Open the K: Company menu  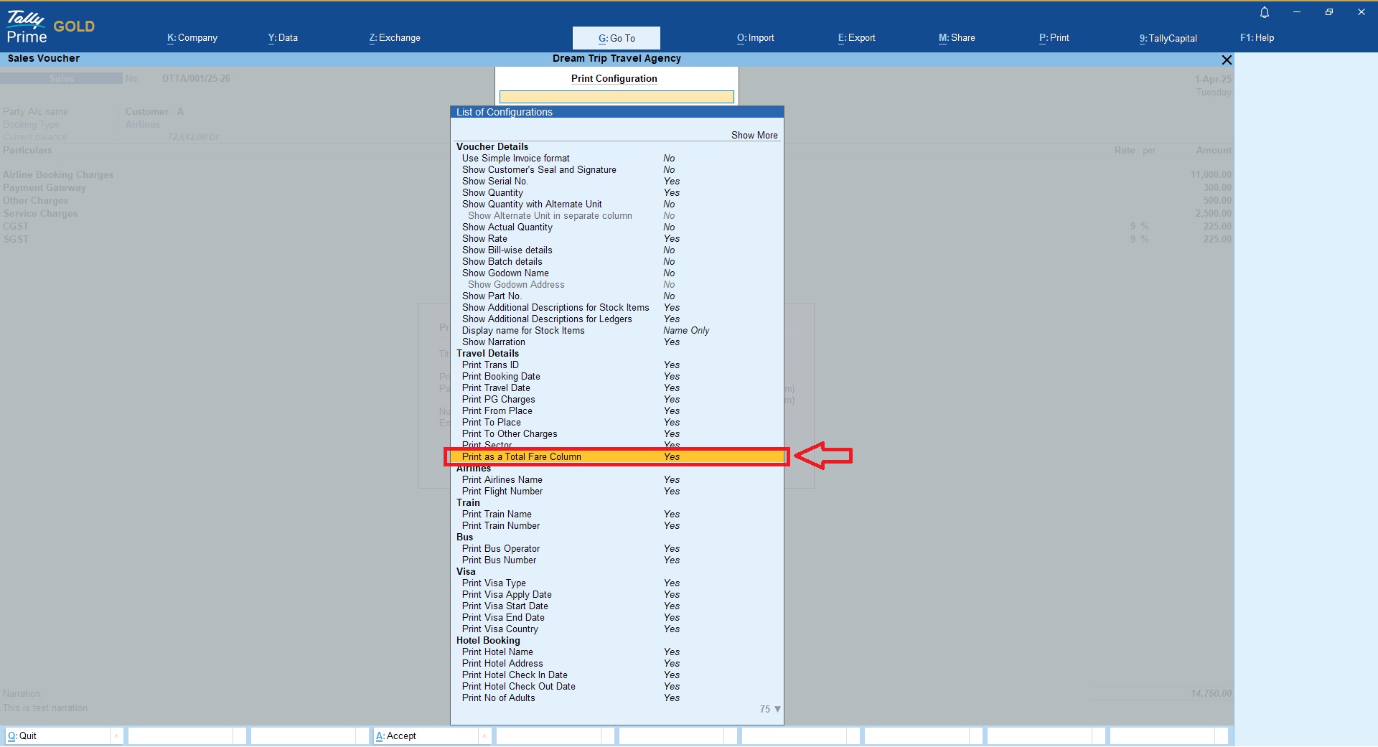[192, 38]
